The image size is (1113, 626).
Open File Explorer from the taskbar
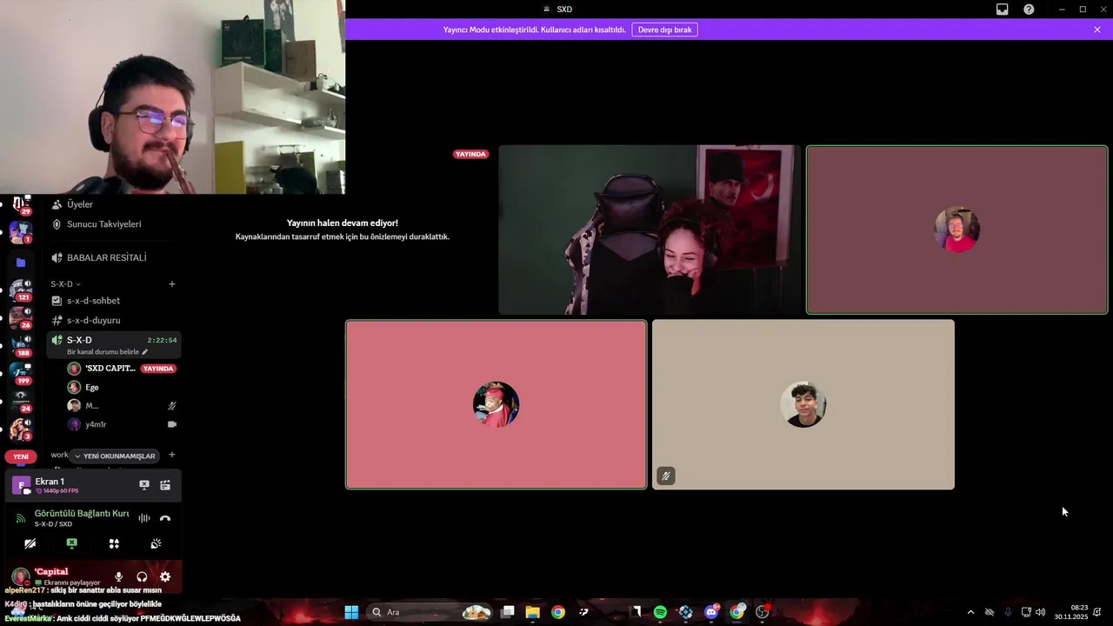click(532, 612)
